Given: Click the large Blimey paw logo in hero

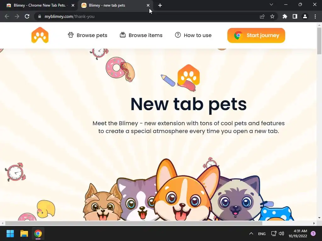Looking at the screenshot, I should click(189, 75).
